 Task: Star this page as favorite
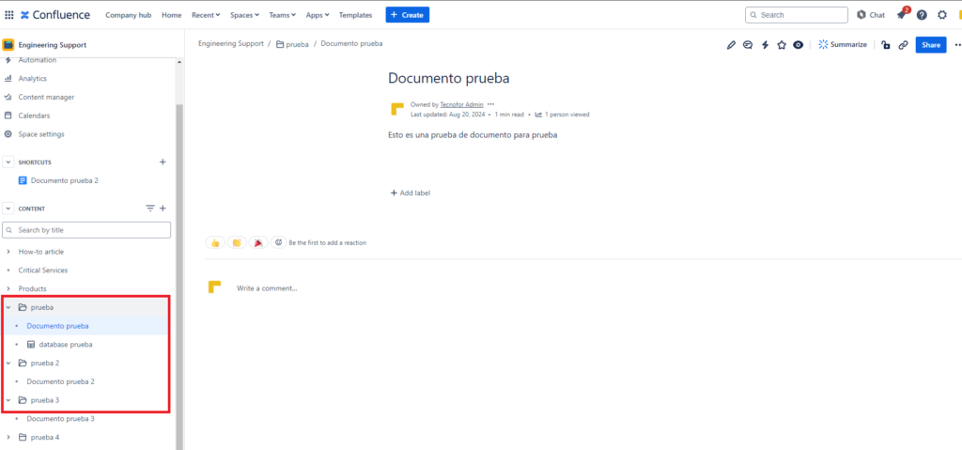pyautogui.click(x=781, y=44)
